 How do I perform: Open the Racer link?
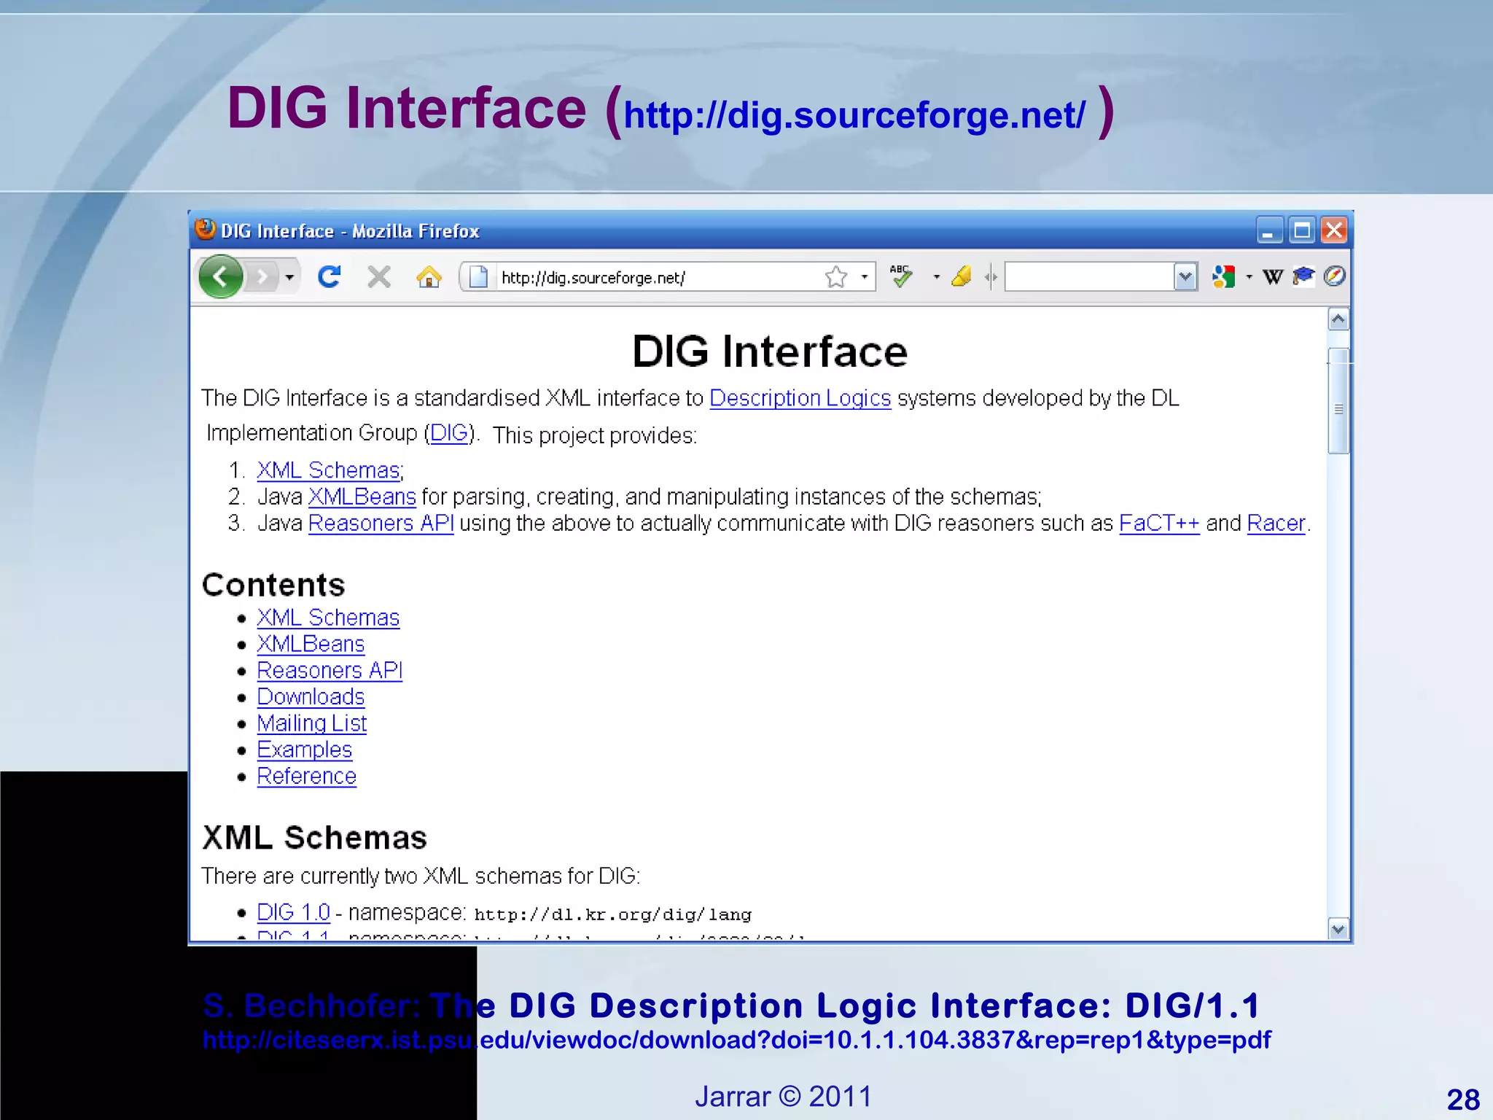coord(1276,523)
